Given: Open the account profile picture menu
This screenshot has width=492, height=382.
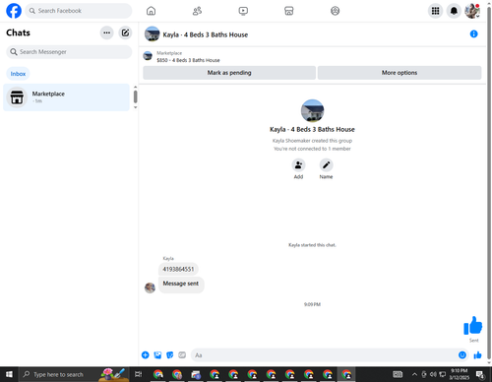Looking at the screenshot, I should click(x=472, y=11).
